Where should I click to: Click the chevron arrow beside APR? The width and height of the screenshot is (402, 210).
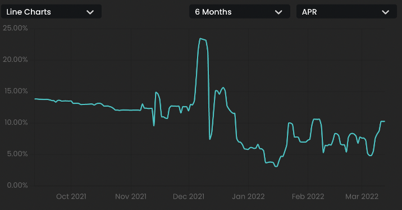385,12
